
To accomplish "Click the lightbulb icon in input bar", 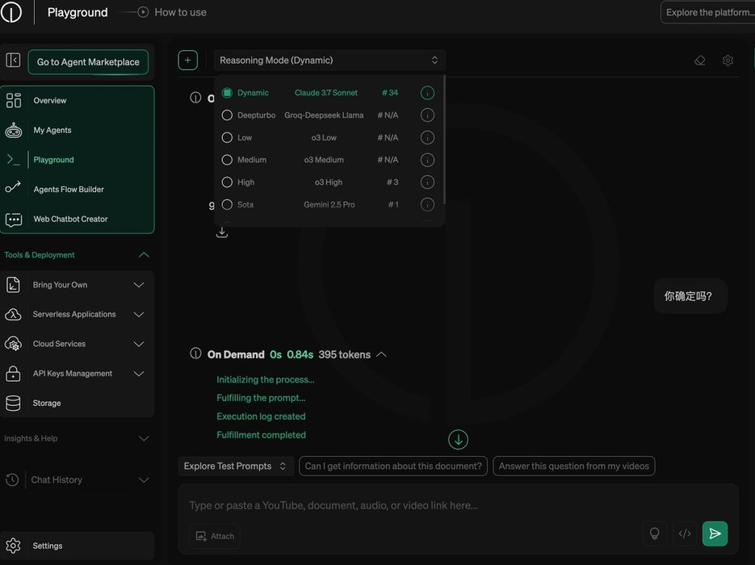I will tap(655, 534).
